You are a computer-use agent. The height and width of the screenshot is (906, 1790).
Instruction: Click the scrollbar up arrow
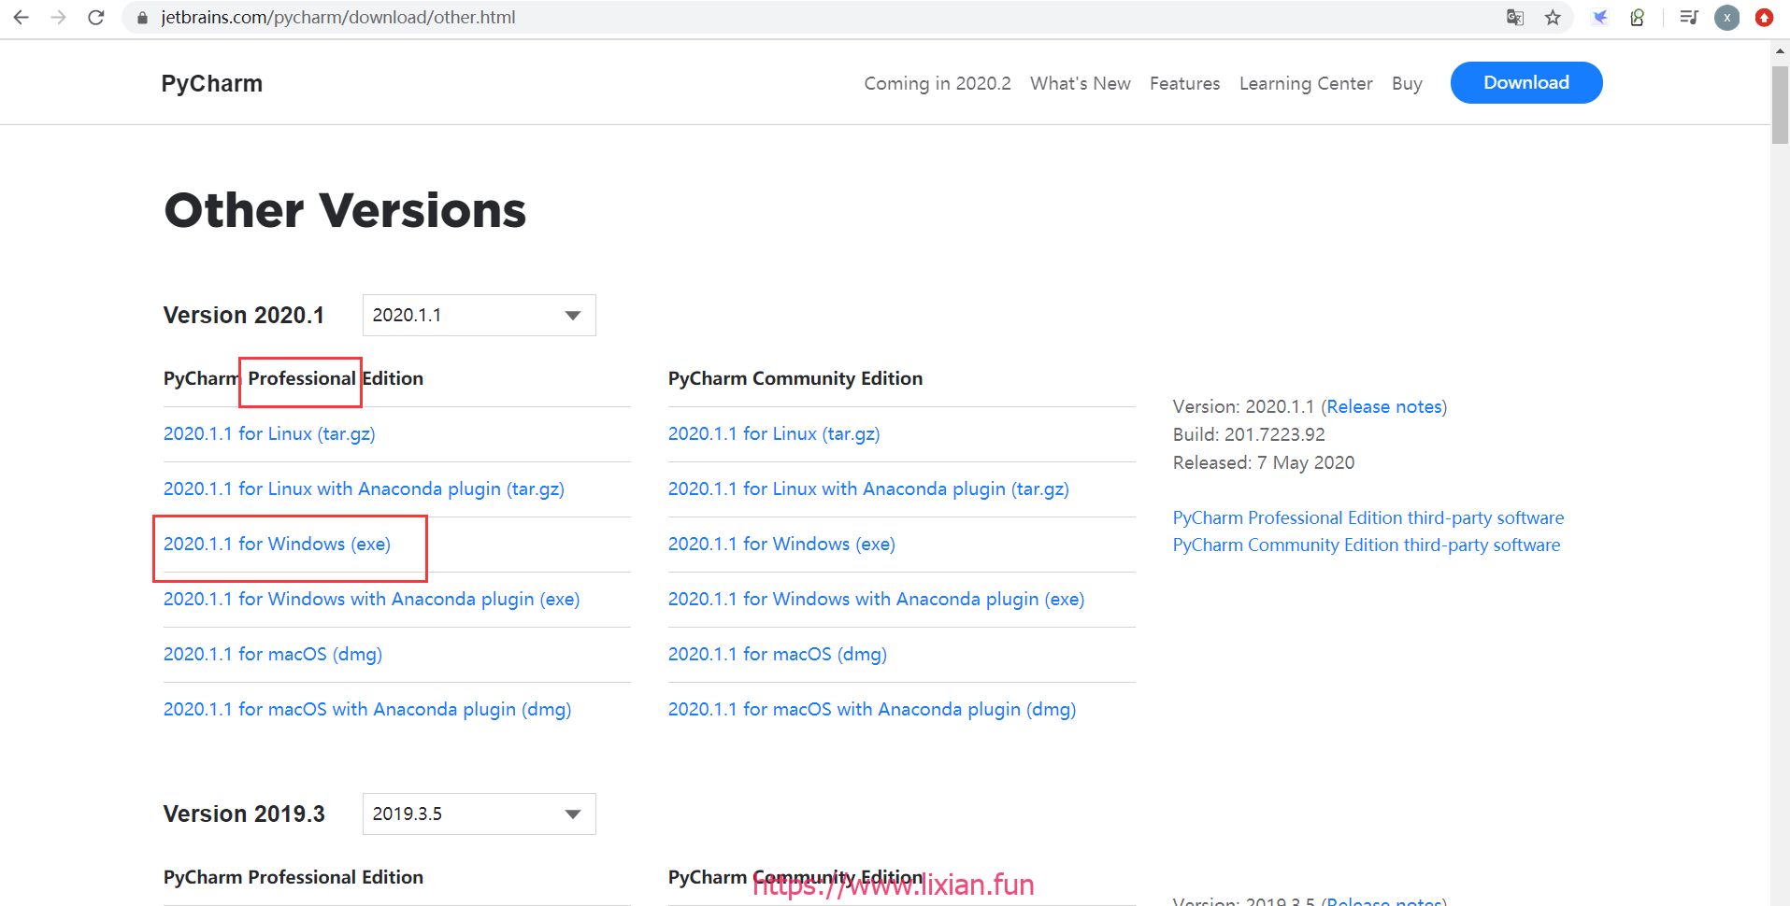coord(1780,52)
